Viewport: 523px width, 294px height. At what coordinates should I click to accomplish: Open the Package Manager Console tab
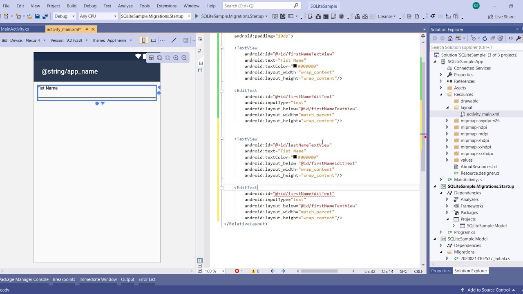point(24,279)
